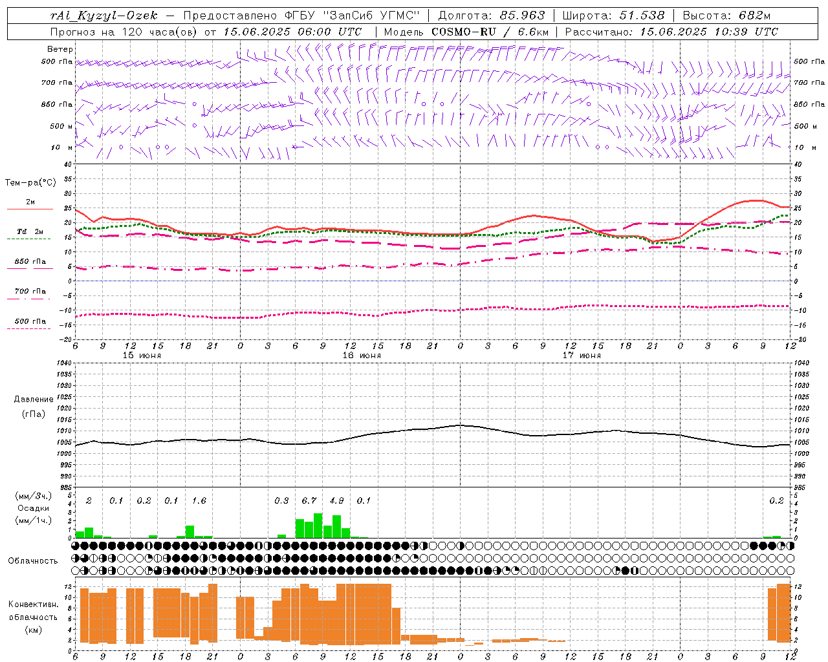Click the '15 июня' date label

[x=142, y=355]
